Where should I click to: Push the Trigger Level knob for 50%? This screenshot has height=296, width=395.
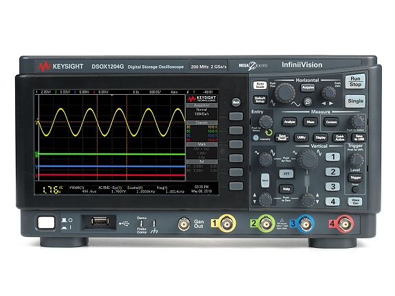tap(356, 160)
